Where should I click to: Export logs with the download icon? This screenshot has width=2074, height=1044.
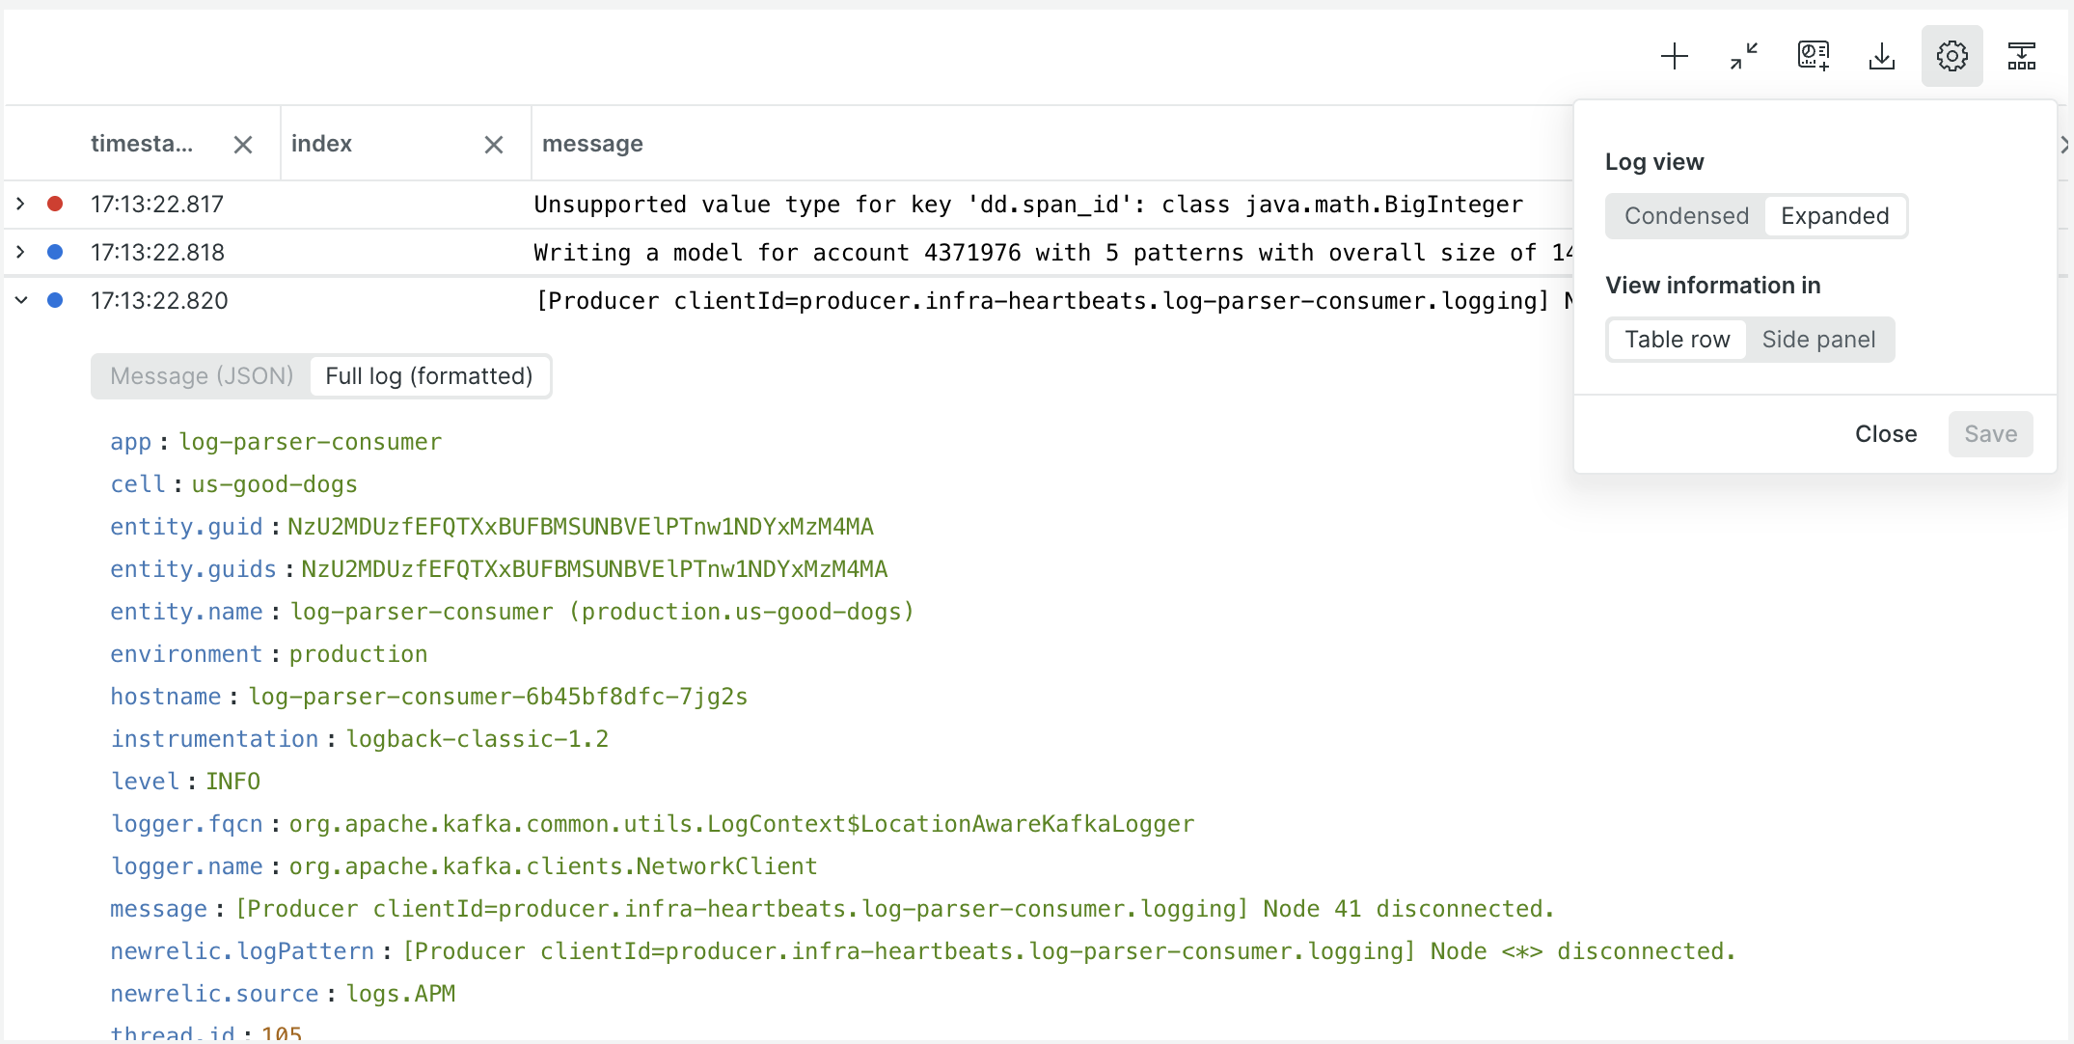(1882, 56)
